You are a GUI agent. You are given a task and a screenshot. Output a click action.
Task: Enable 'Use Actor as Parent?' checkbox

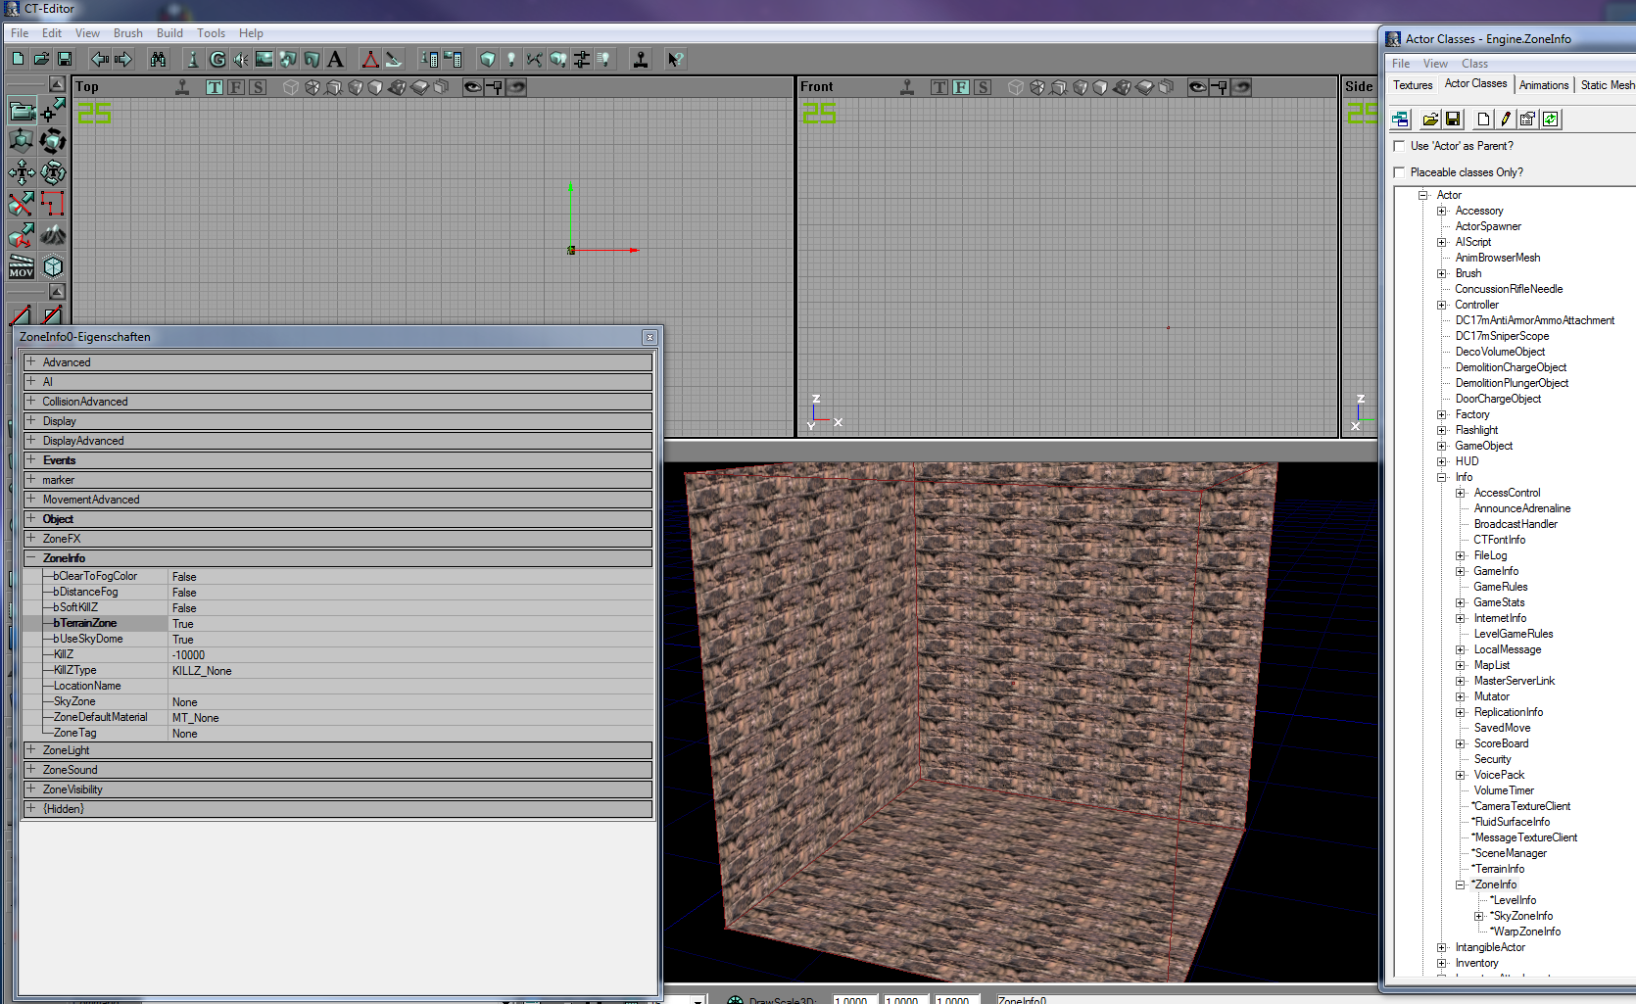1399,146
